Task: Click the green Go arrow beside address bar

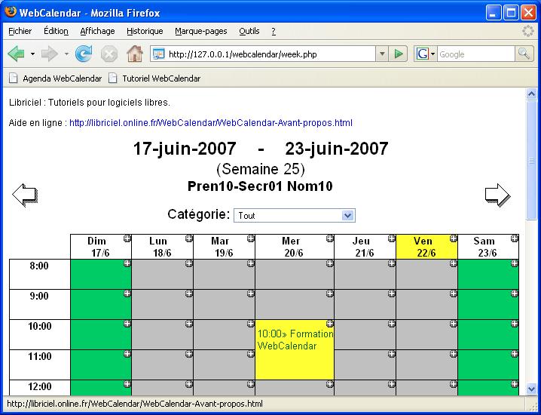Action: (398, 54)
